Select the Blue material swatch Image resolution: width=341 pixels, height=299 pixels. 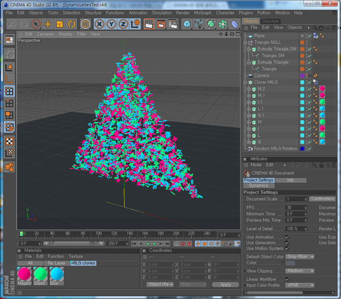pyautogui.click(x=56, y=276)
